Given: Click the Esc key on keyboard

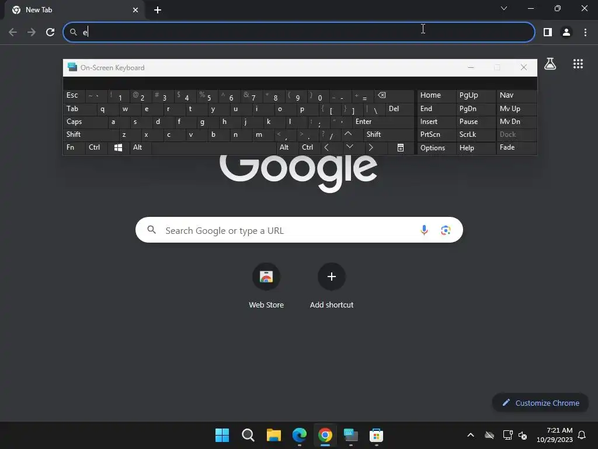Looking at the screenshot, I should click(x=74, y=95).
